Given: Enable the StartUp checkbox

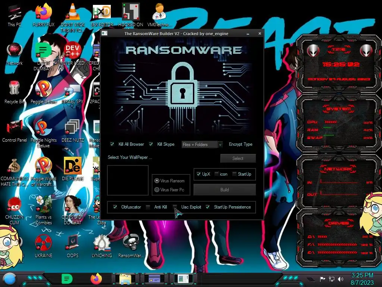Looking at the screenshot, I should pyautogui.click(x=234, y=174).
